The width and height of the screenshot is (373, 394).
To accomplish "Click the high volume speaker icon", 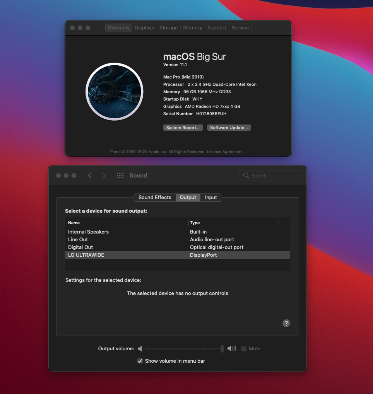I will tap(232, 348).
